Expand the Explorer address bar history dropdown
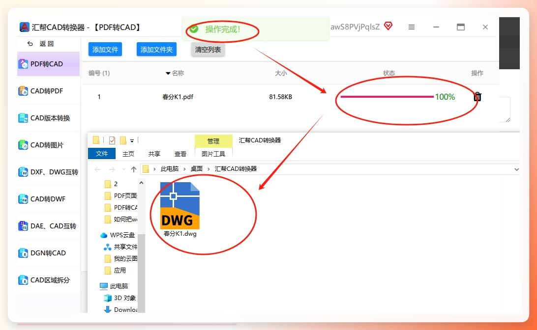This screenshot has height=330, width=537. click(x=516, y=169)
